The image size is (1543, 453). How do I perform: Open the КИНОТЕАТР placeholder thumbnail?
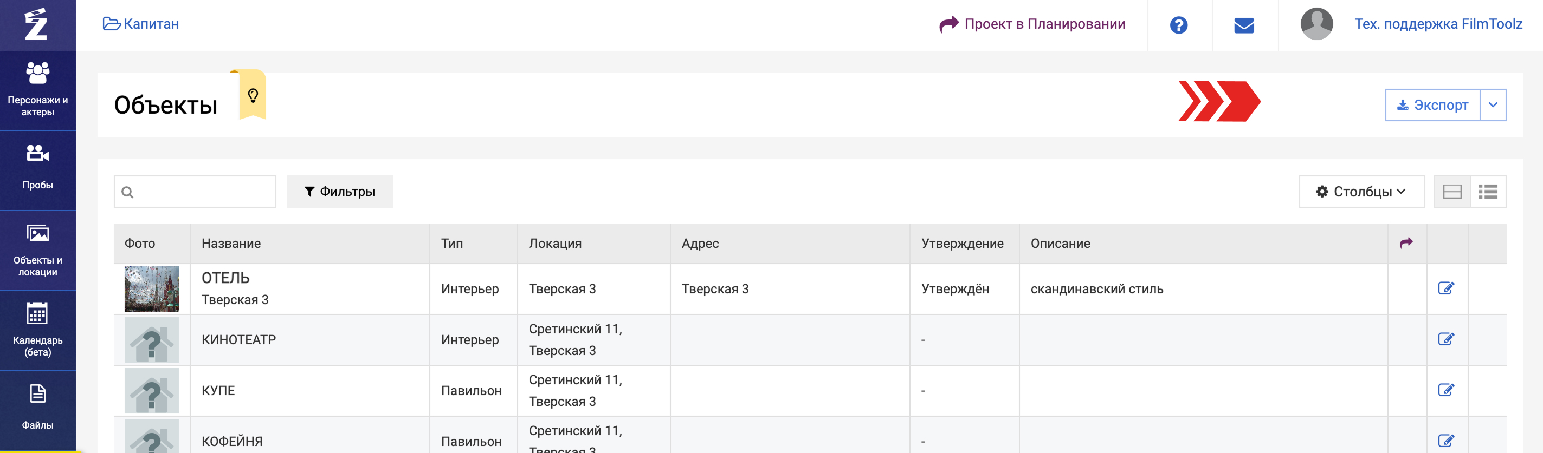(x=152, y=340)
